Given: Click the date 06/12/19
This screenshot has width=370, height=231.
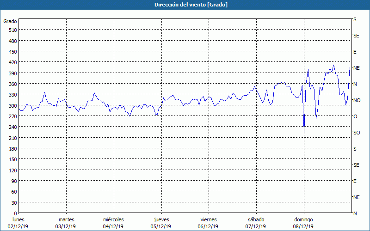Looking at the screenshot, I should [208, 226].
